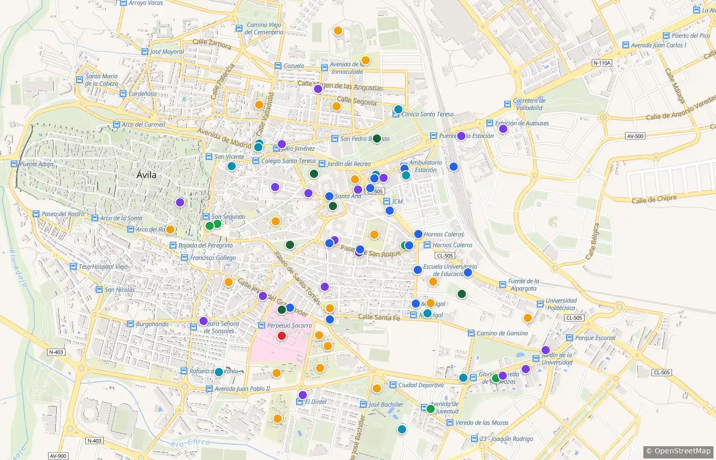The image size is (716, 460).
Task: Click the Parque Escorial bus stop icon
Action: coord(570,338)
